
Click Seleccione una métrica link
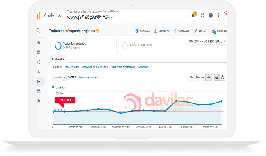(x=89, y=77)
